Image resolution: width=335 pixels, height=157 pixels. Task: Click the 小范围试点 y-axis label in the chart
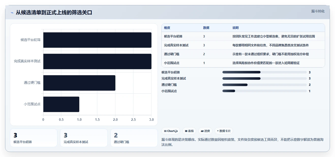32,104
